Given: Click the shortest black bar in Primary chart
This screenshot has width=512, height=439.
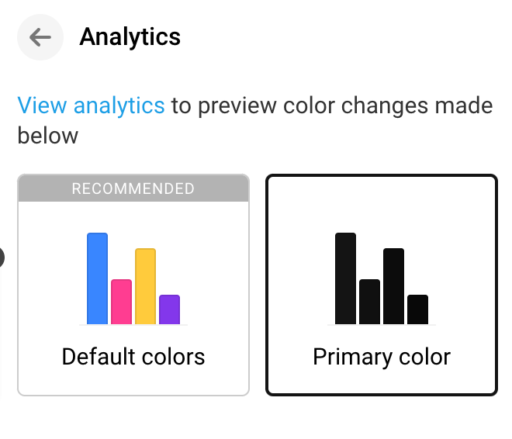Looking at the screenshot, I should pyautogui.click(x=417, y=309).
